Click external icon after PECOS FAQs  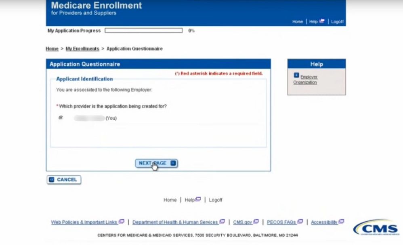click(x=300, y=221)
